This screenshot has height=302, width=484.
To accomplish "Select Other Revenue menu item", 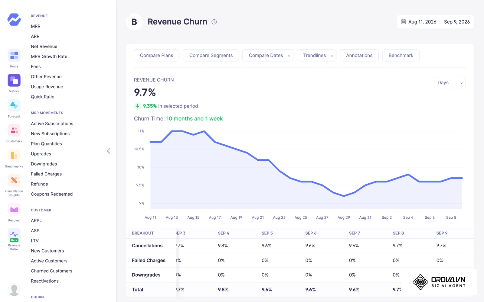I will coord(46,76).
